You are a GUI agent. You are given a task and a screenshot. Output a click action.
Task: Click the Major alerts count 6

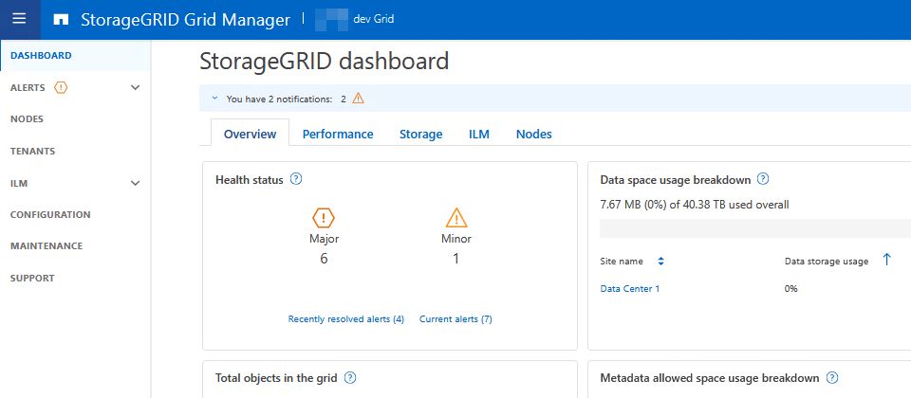324,259
